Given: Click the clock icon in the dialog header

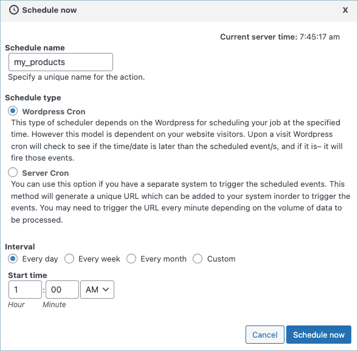Looking at the screenshot, I should point(14,10).
